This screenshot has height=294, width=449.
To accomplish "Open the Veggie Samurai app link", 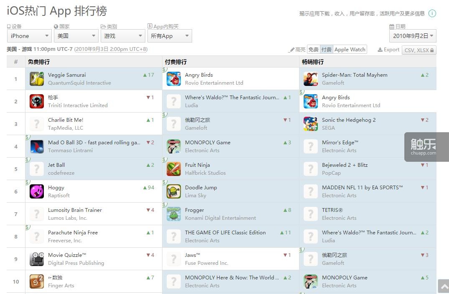I will [x=67, y=75].
